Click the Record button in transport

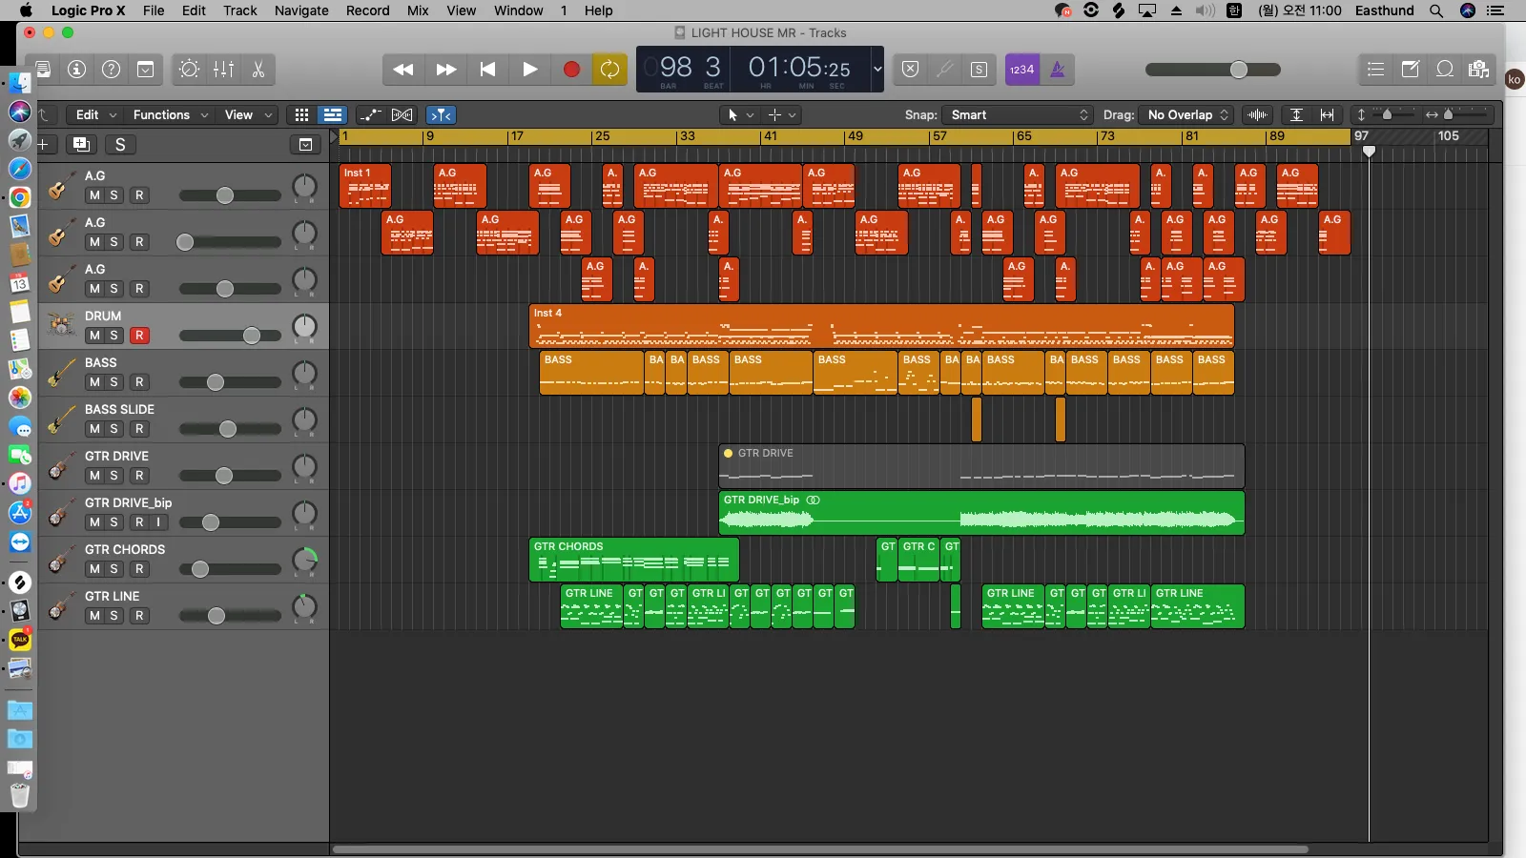click(571, 70)
